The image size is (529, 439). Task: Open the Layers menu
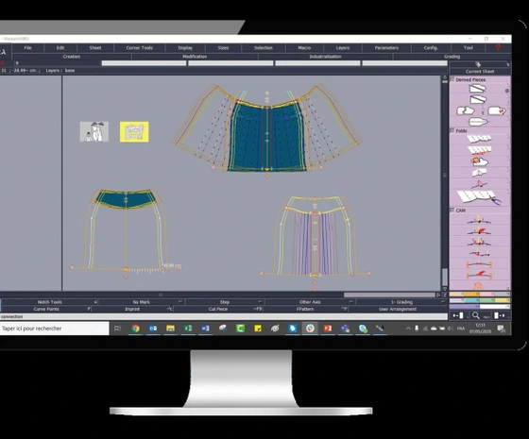pyautogui.click(x=343, y=48)
